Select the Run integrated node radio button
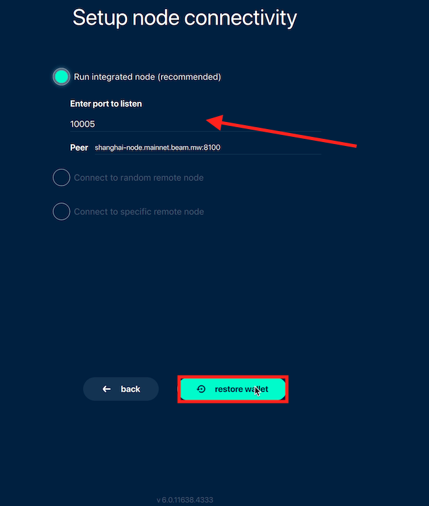Screen dimensions: 429x506 61,77
